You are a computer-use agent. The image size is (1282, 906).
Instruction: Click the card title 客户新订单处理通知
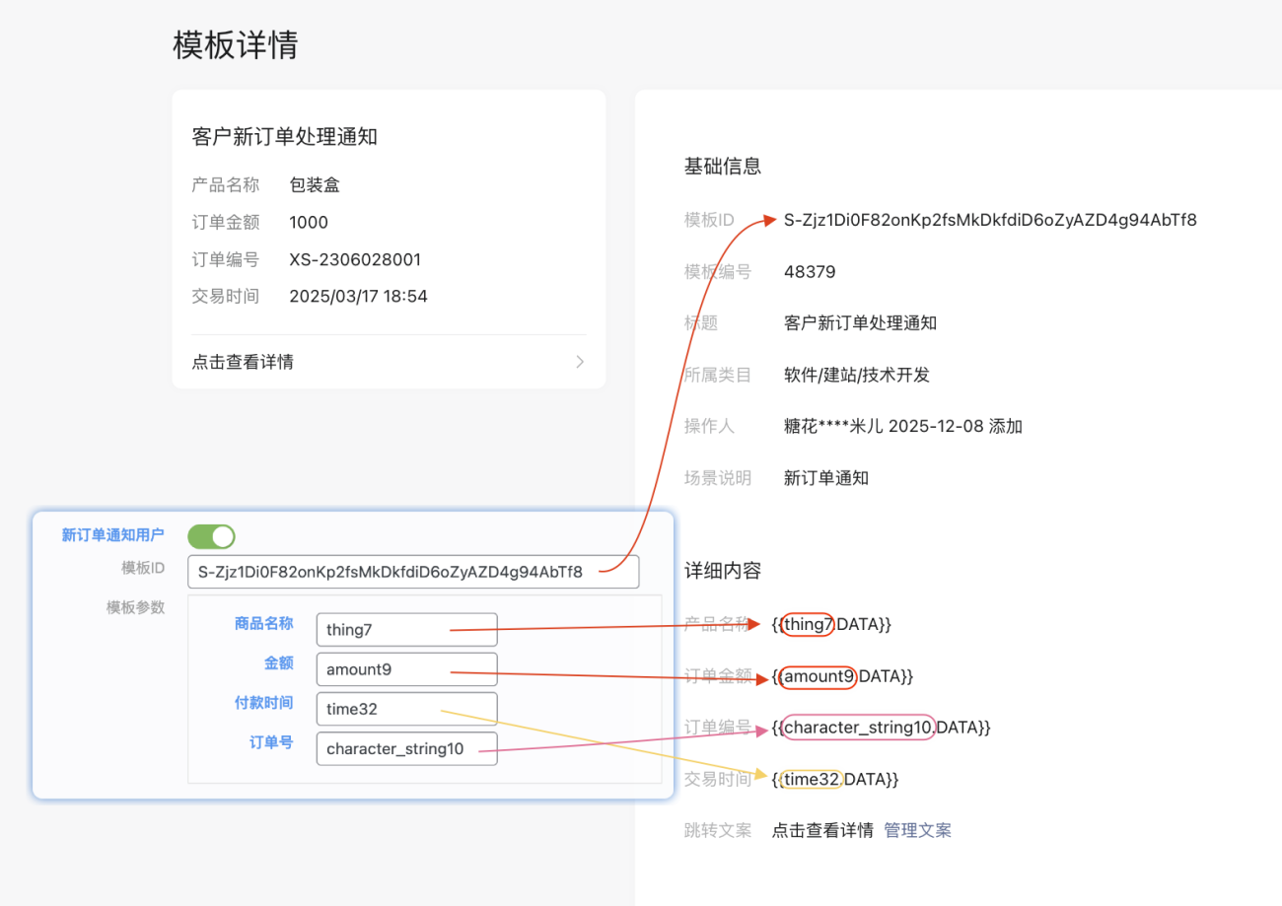pyautogui.click(x=283, y=136)
